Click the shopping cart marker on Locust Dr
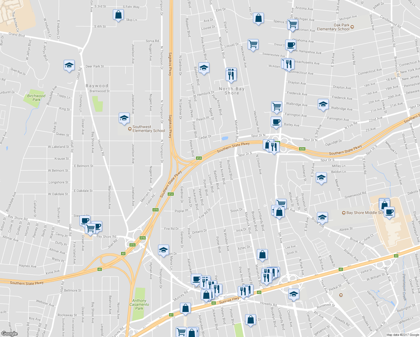Screen dimensions: 420x337 (253, 45)
